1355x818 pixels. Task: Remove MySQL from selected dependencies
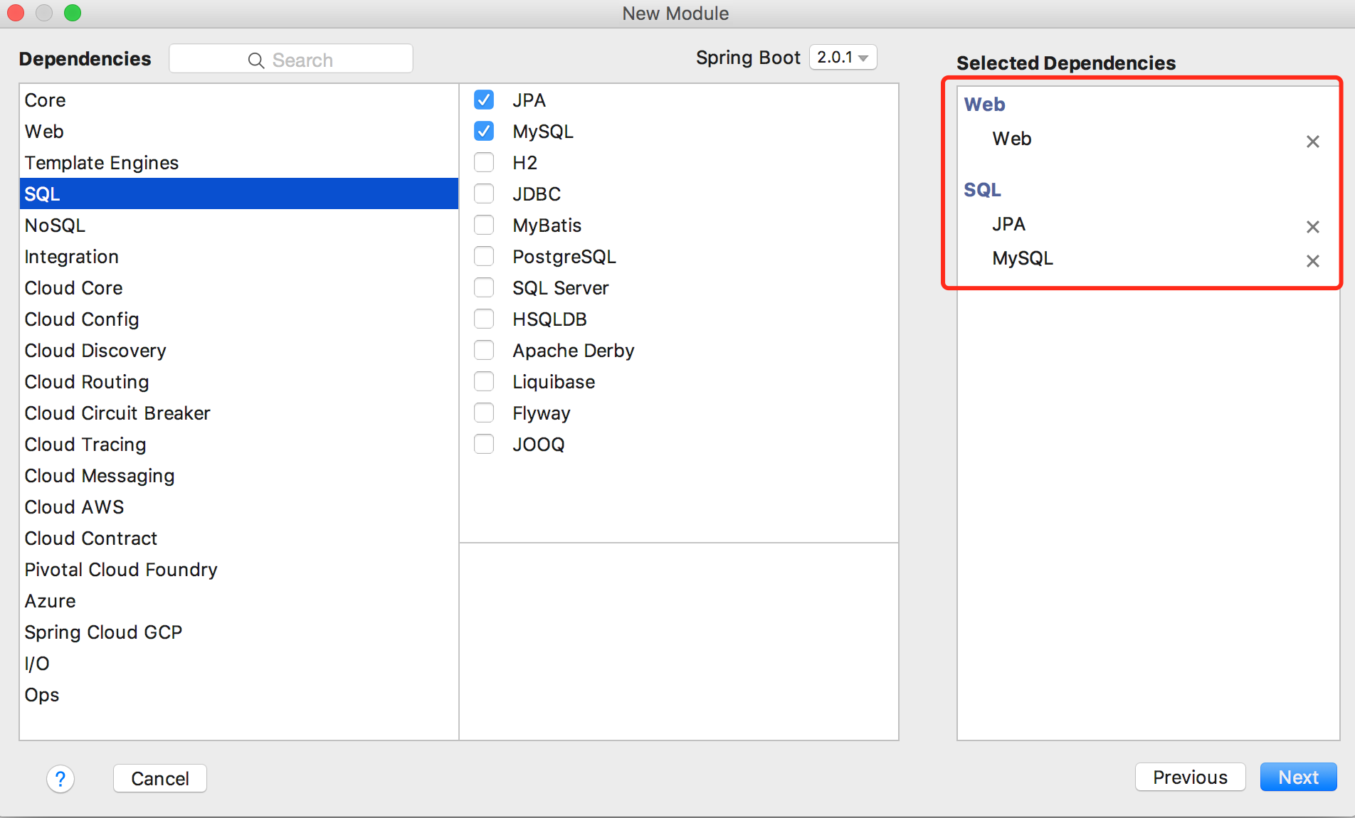point(1312,260)
